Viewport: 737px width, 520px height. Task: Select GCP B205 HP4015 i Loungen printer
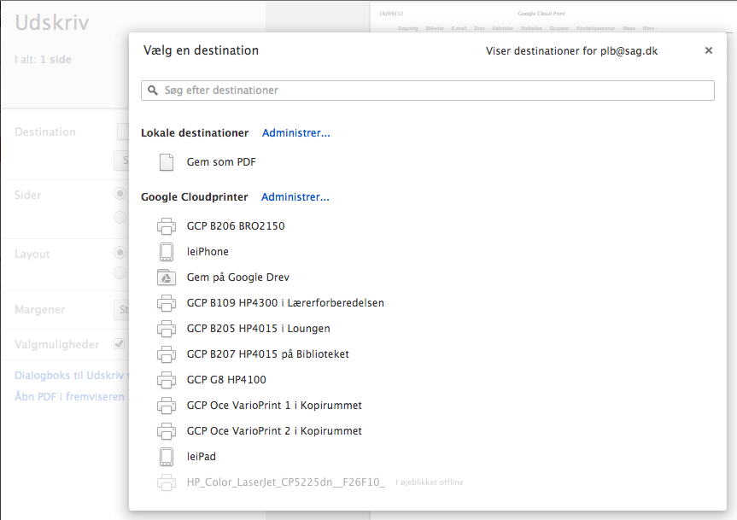tap(258, 329)
